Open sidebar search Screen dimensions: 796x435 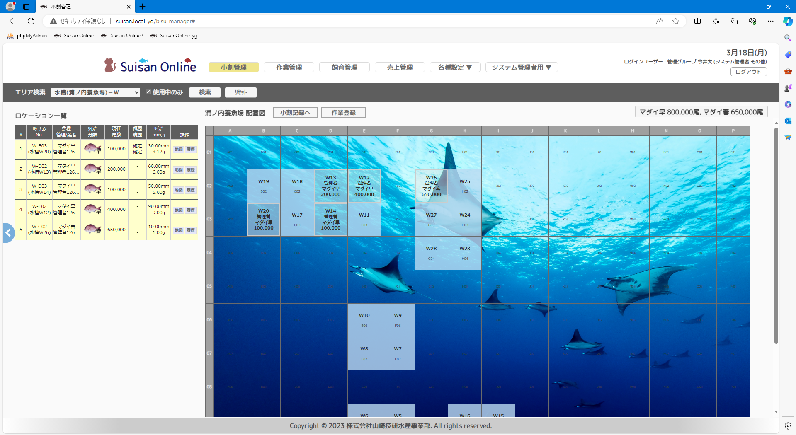point(788,38)
